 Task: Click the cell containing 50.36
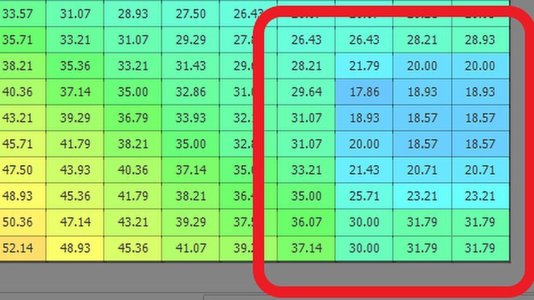click(x=17, y=222)
